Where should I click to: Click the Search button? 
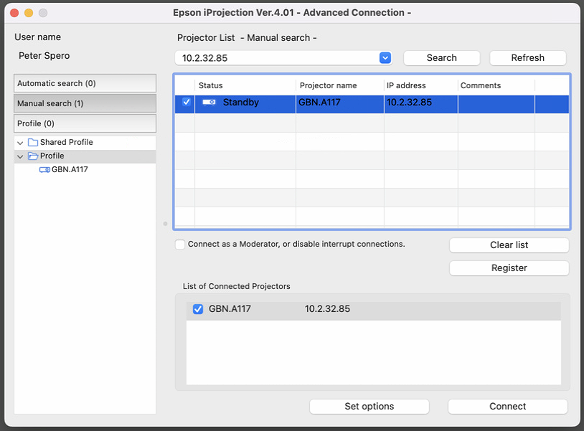tap(442, 57)
